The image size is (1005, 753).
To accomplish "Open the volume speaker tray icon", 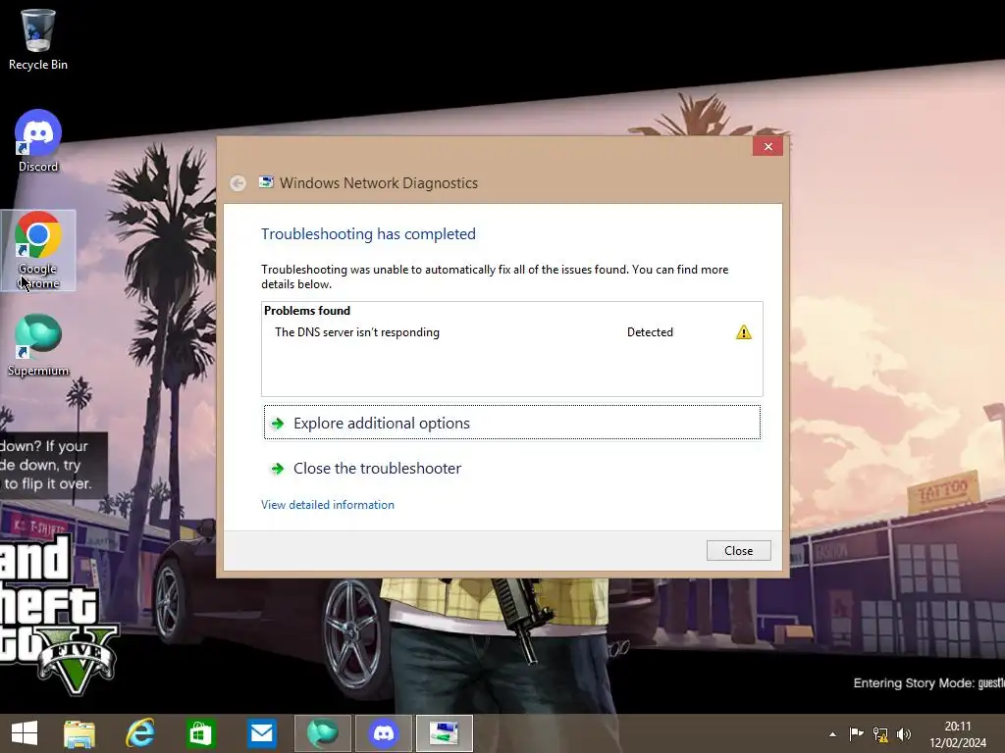I will pyautogui.click(x=904, y=734).
